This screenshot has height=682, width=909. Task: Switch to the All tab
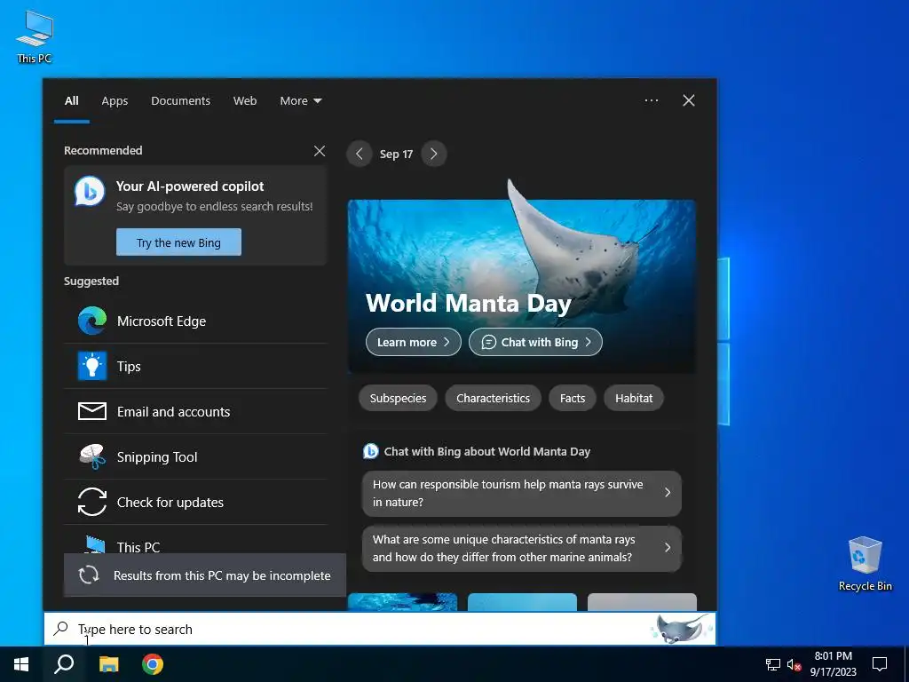pos(71,100)
